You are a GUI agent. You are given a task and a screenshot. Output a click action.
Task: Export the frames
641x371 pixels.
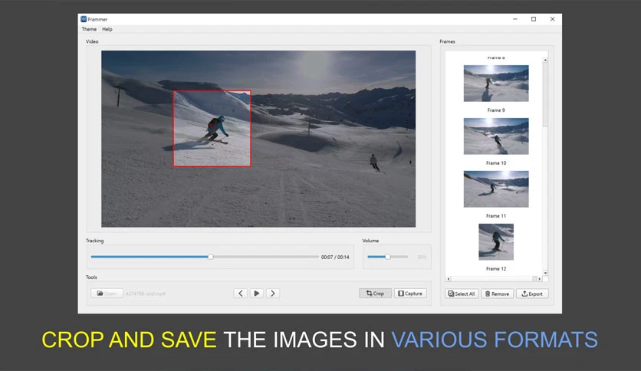point(532,294)
